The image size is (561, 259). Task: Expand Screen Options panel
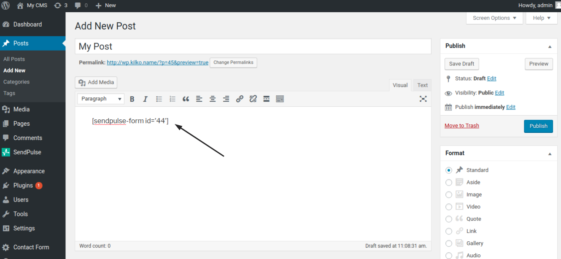click(494, 18)
